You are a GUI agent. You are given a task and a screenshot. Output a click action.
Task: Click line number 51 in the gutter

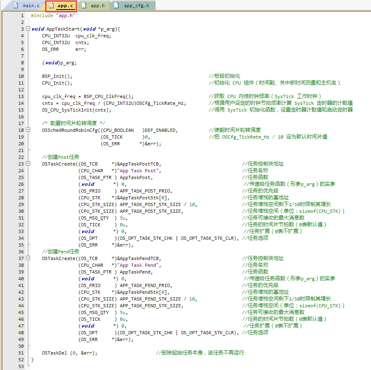click(x=21, y=353)
